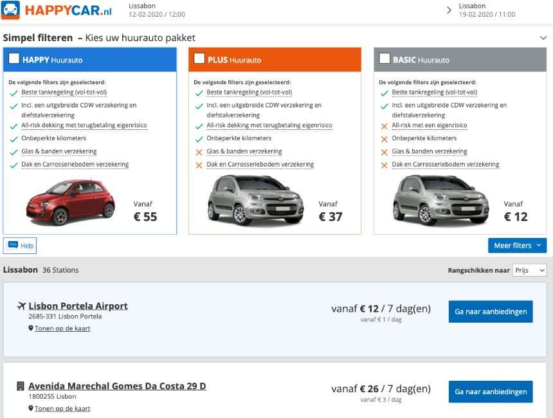Collapse the Simpel filteren section chevron
The image size is (553, 418).
click(x=543, y=38)
